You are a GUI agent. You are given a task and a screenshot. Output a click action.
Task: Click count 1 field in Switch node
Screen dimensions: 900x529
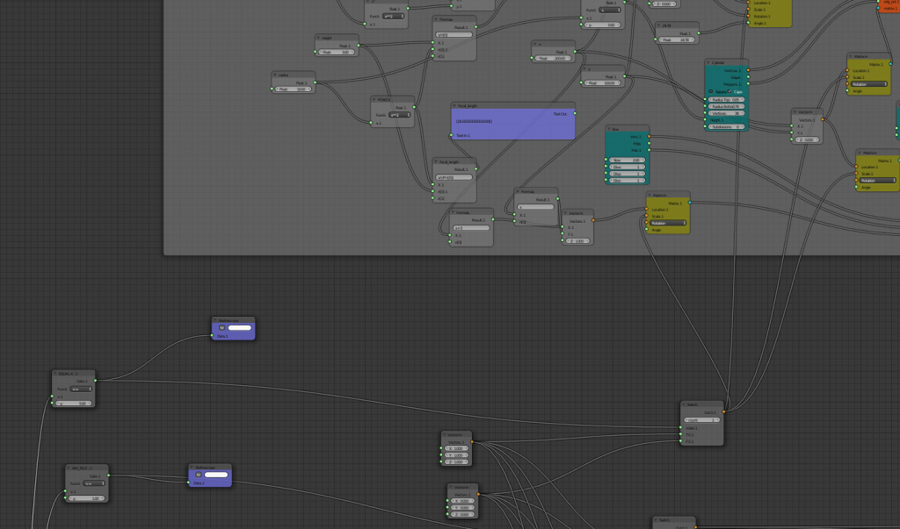click(701, 420)
